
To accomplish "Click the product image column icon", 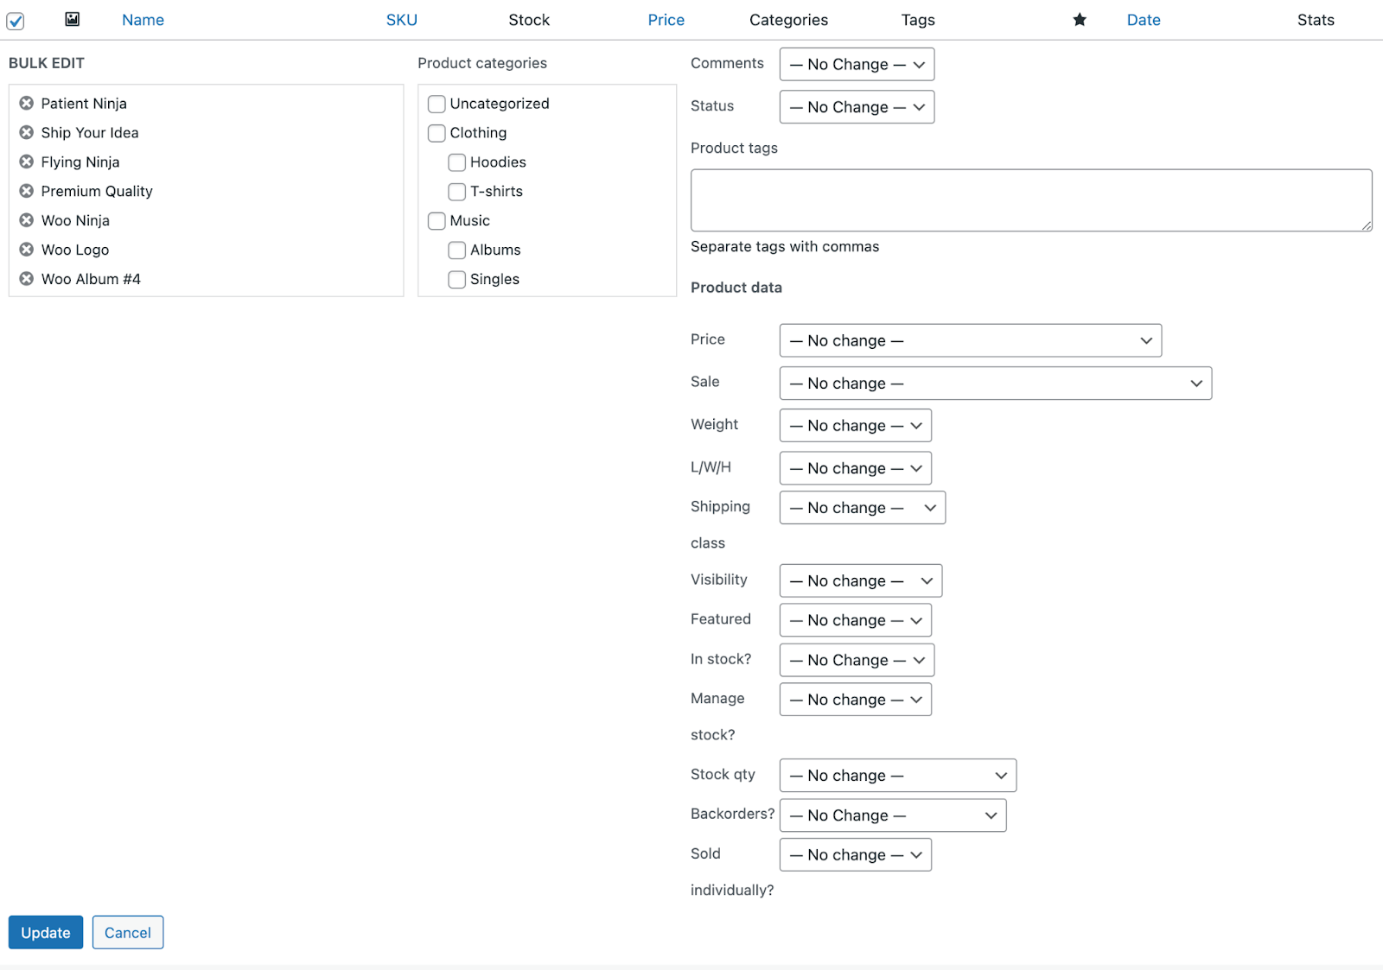I will coord(72,19).
